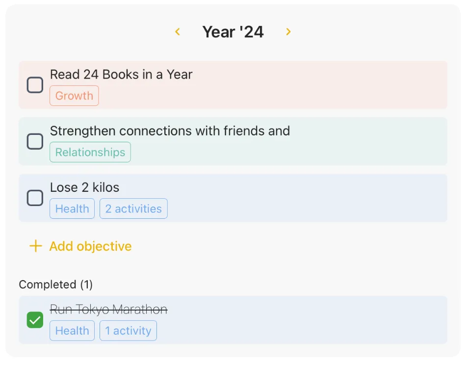Check off Read 24 Books in a Year
This screenshot has width=465, height=365.
(x=35, y=85)
